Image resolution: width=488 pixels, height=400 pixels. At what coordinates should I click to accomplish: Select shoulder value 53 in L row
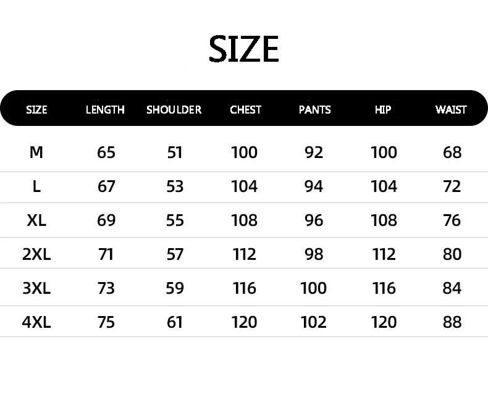(175, 186)
